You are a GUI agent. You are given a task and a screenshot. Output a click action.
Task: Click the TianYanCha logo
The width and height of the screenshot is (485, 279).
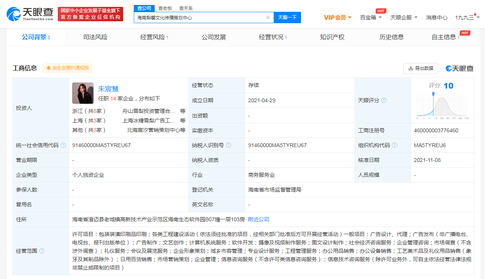(30, 14)
